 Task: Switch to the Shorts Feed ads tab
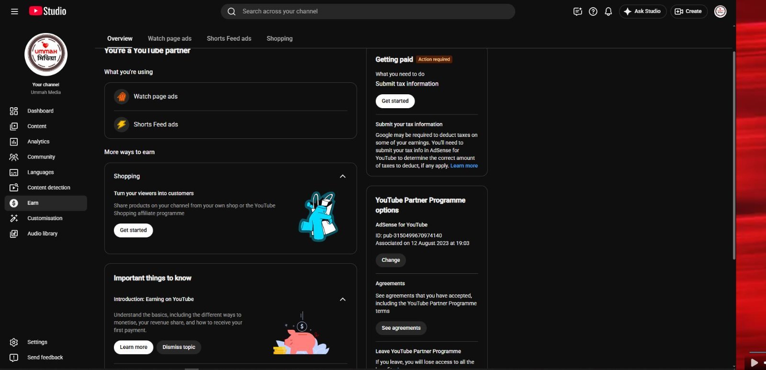(x=229, y=39)
